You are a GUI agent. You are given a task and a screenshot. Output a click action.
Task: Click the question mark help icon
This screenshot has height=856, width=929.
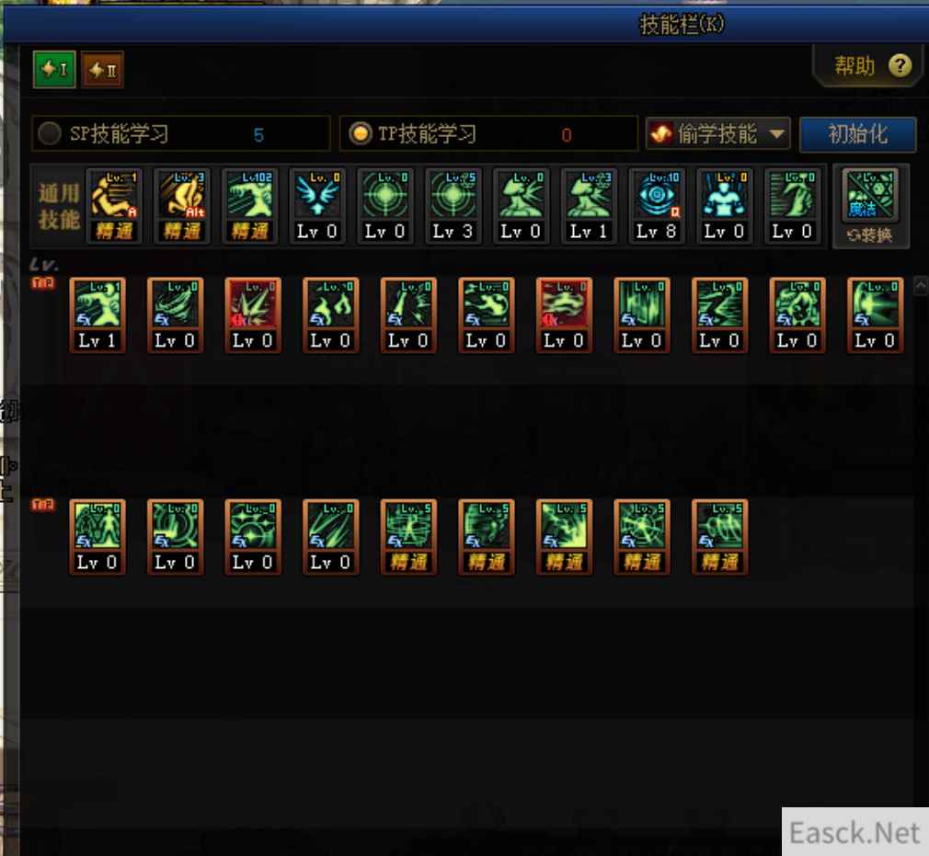[x=900, y=66]
